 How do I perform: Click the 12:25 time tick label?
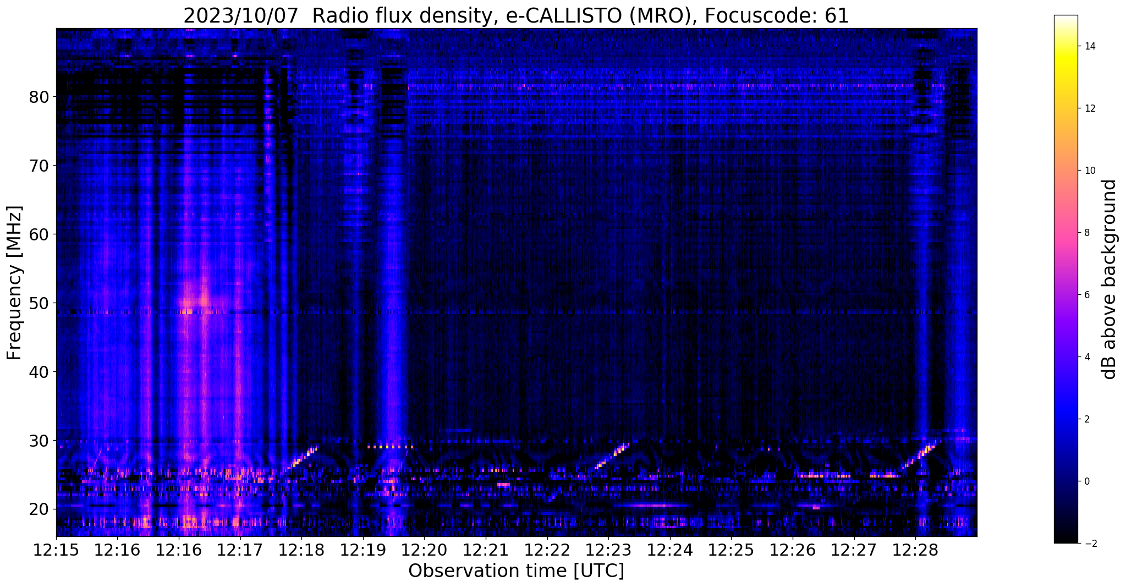pyautogui.click(x=731, y=550)
